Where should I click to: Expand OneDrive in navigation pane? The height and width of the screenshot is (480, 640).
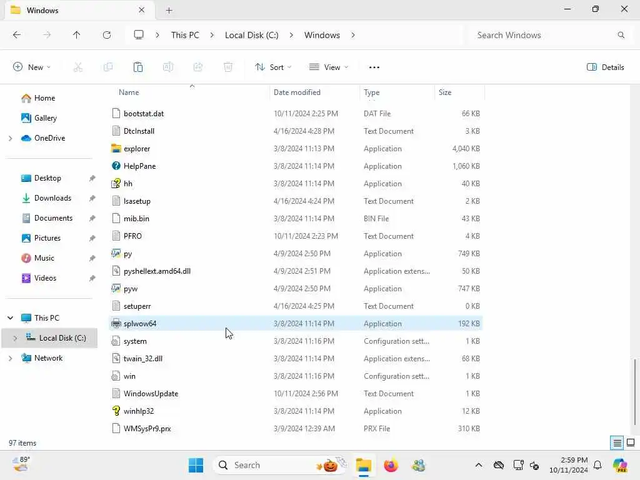(10, 138)
